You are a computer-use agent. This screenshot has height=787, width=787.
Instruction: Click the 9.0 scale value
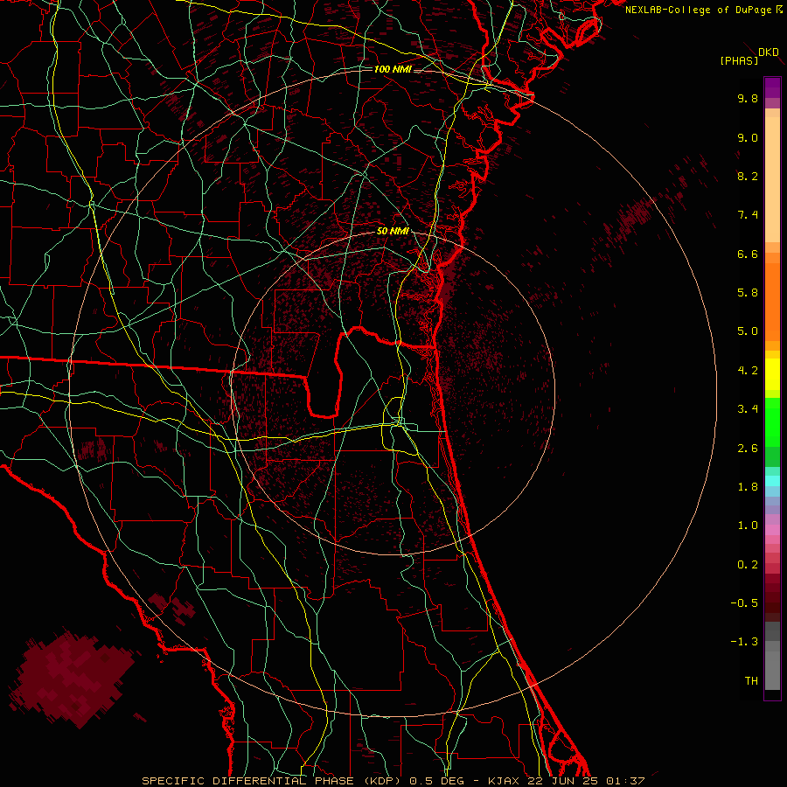click(748, 137)
